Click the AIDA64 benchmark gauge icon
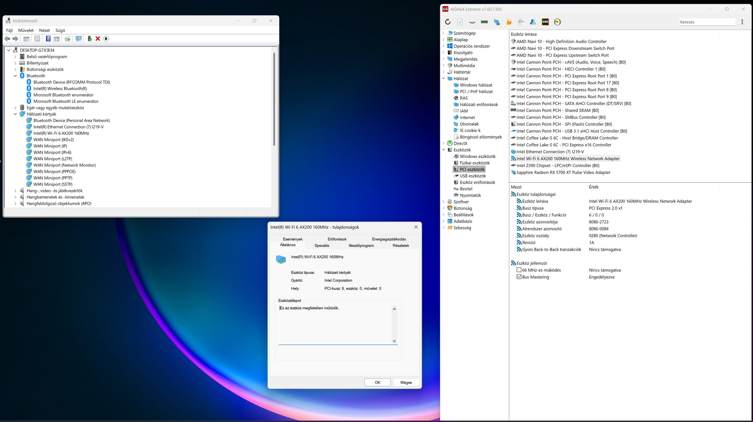This screenshot has height=422, width=753. 557,22
